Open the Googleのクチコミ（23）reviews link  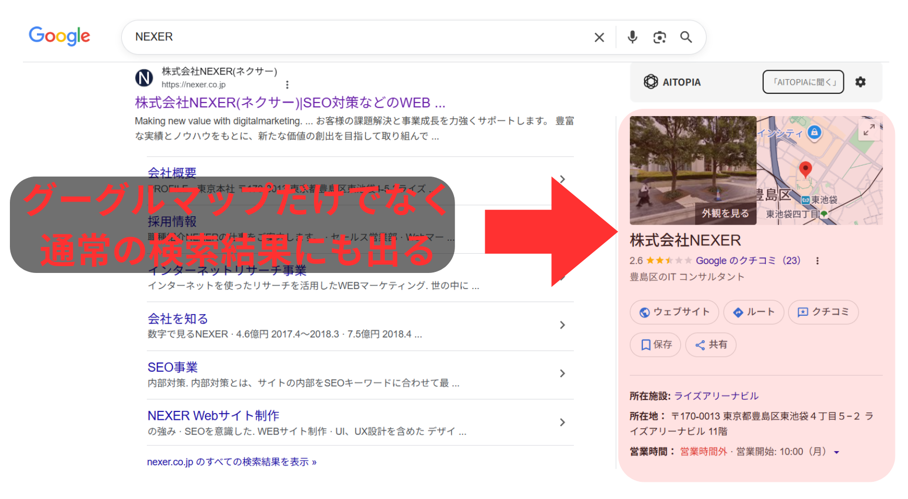point(748,260)
